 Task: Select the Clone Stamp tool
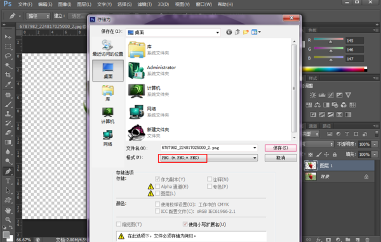[x=8, y=114]
